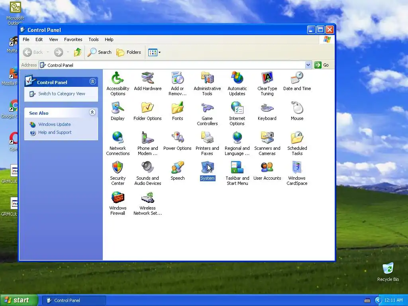Open the Views dropdown button

tap(154, 52)
